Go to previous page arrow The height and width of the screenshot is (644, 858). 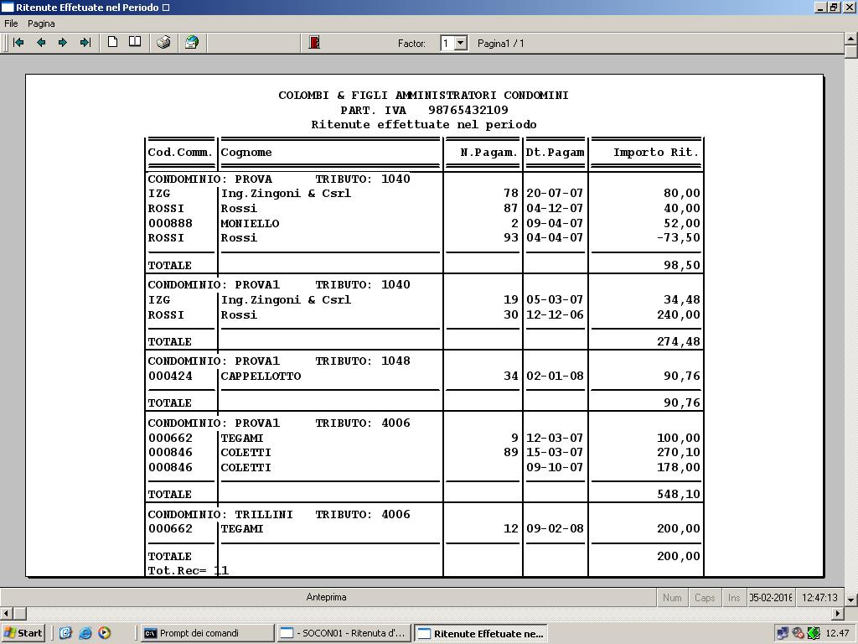tap(41, 43)
